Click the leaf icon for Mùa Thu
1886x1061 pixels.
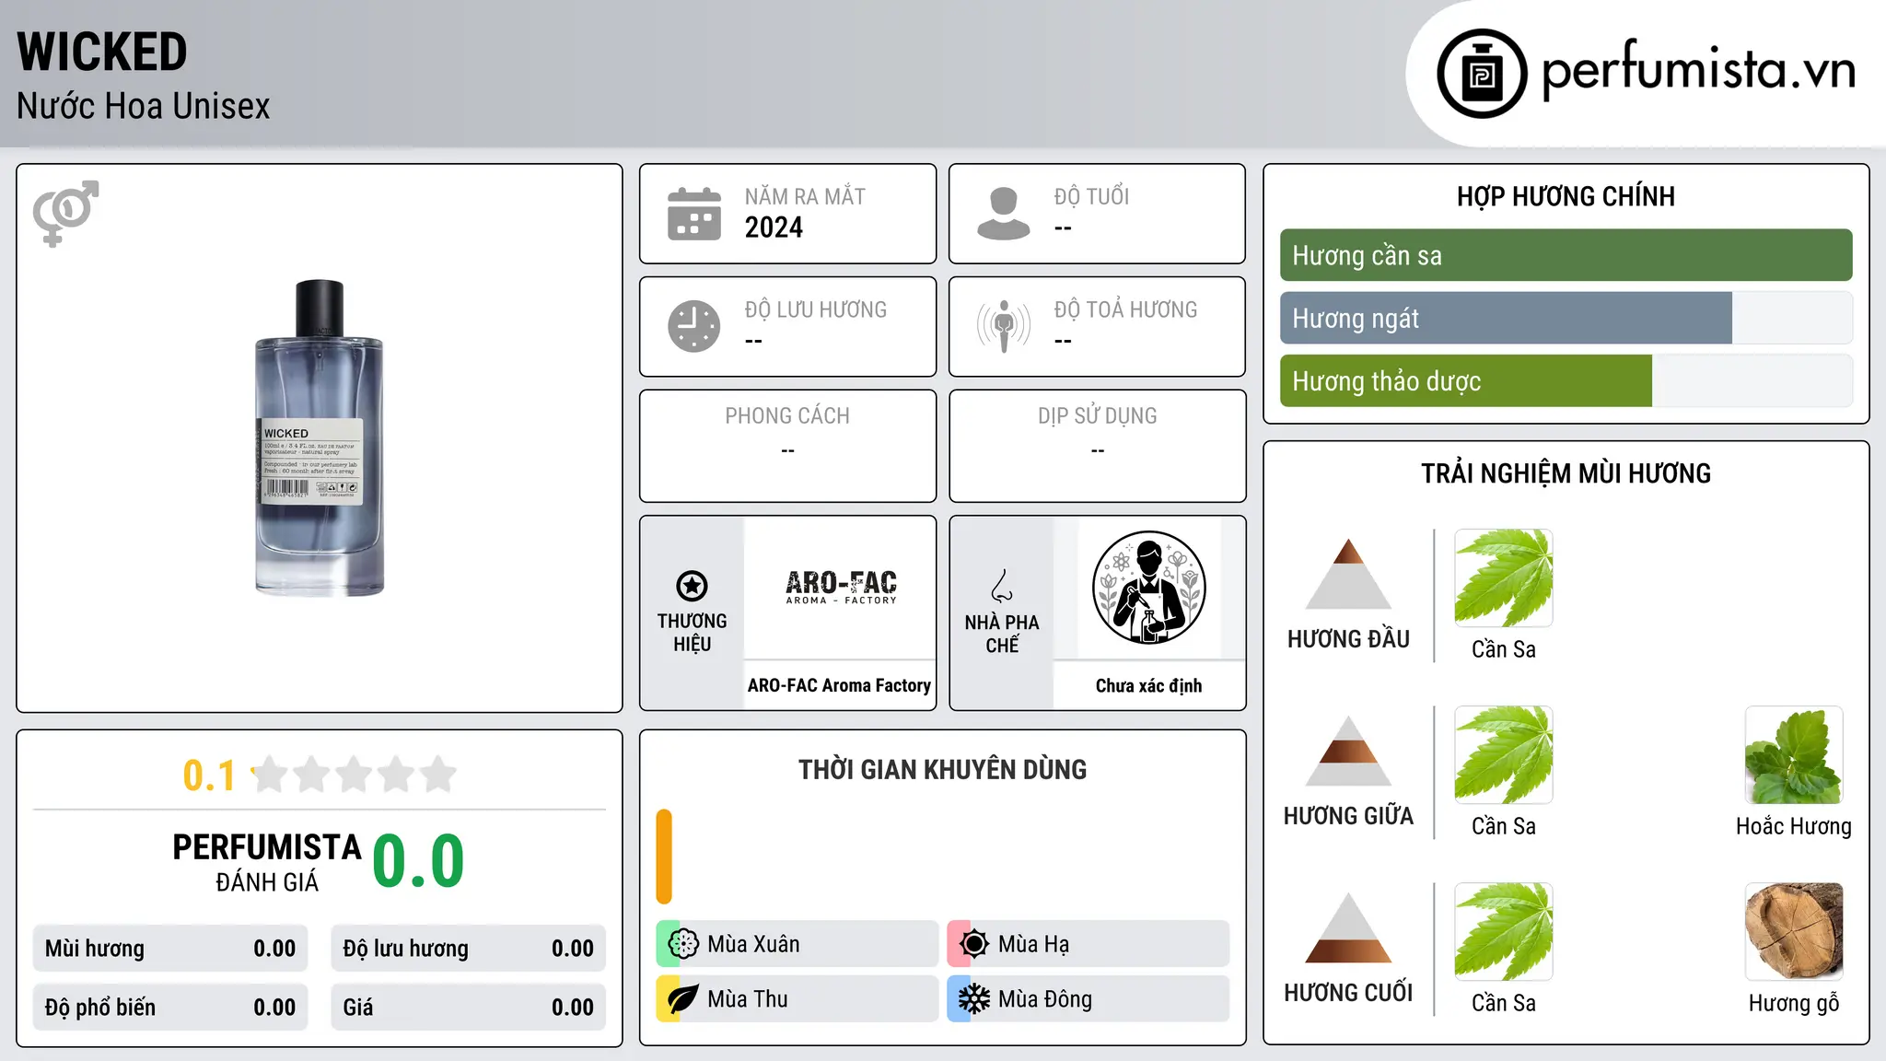pos(682,999)
